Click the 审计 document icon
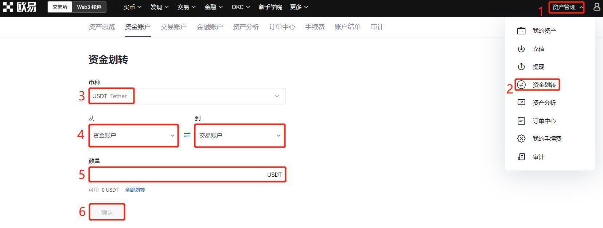The height and width of the screenshot is (228, 603). pyautogui.click(x=521, y=157)
